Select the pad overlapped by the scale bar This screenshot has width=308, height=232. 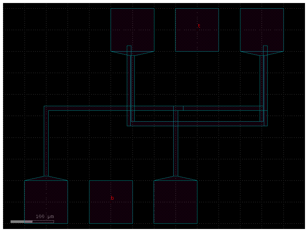tap(46, 202)
